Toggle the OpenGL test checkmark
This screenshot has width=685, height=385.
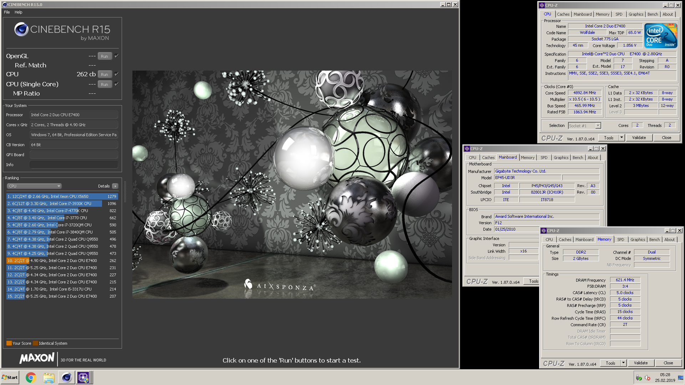[116, 56]
